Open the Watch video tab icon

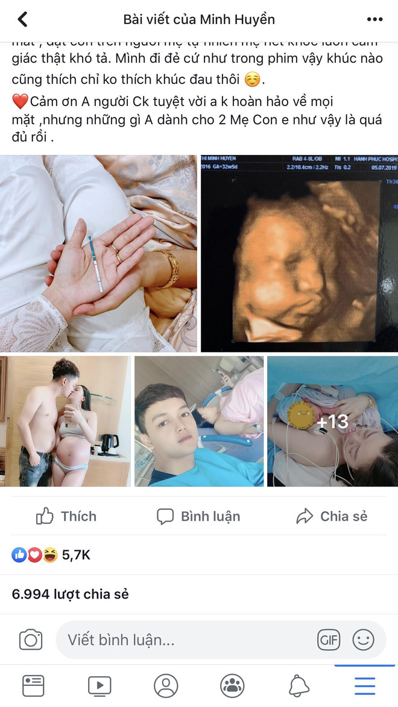[99, 686]
